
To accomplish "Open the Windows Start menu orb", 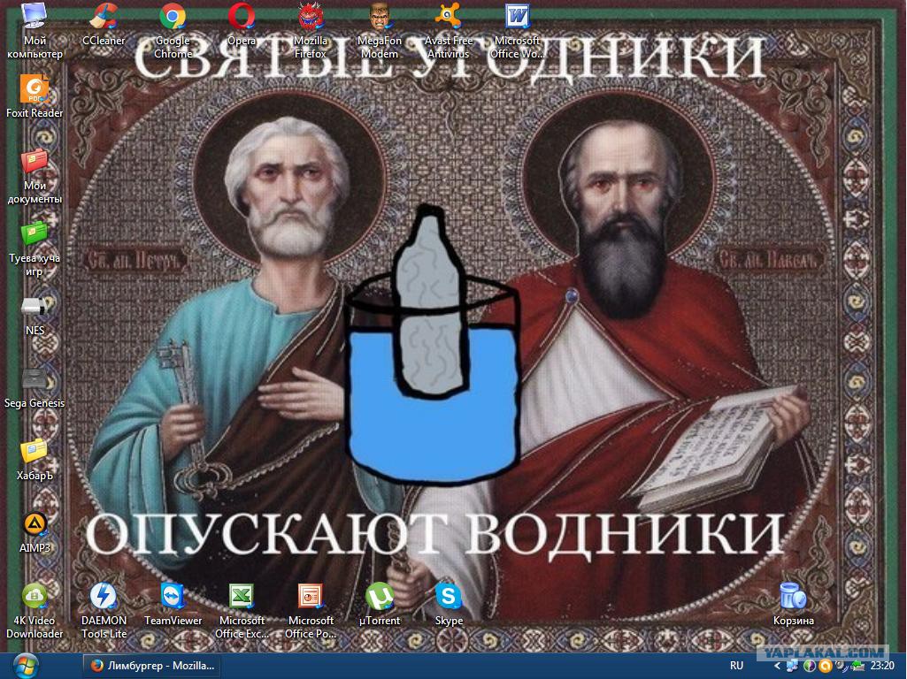I will click(x=24, y=666).
